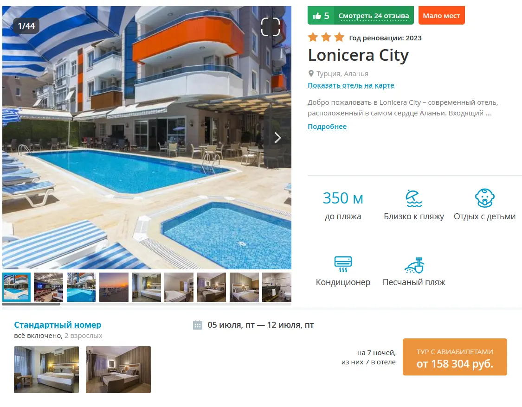Select second gallery thumbnail with lounge area
Screen dimensions: 522x407
[49, 287]
